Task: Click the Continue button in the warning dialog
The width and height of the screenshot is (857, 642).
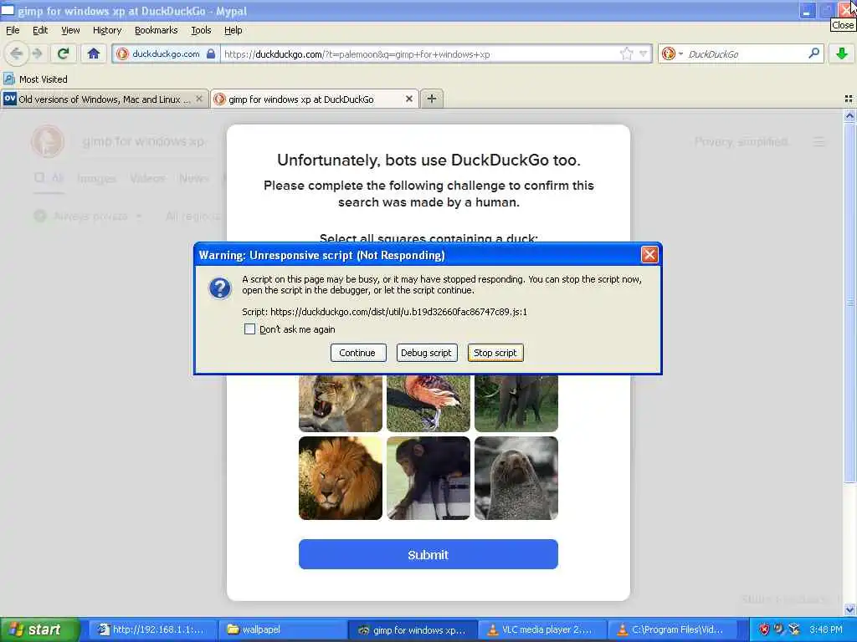Action: (x=357, y=353)
